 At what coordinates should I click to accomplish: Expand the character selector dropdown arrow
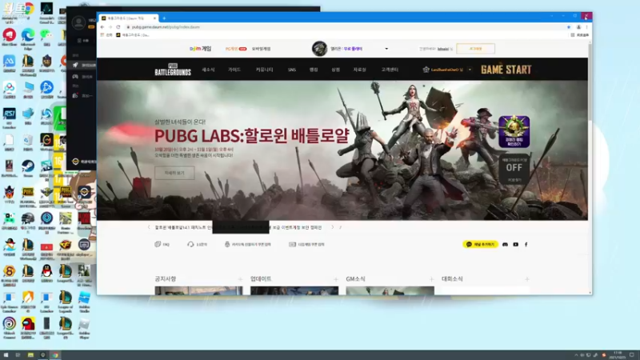(x=386, y=49)
